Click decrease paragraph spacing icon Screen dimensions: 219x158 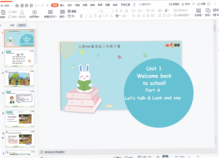point(165,15)
